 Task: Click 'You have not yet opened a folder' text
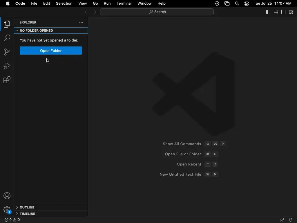(x=49, y=40)
